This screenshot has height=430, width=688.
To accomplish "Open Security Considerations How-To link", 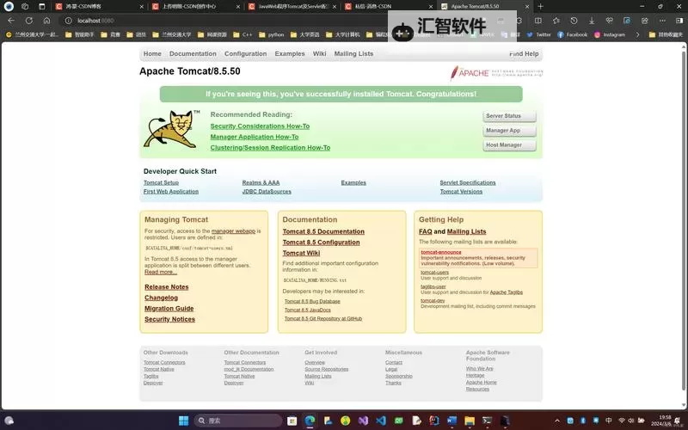I will [x=260, y=126].
